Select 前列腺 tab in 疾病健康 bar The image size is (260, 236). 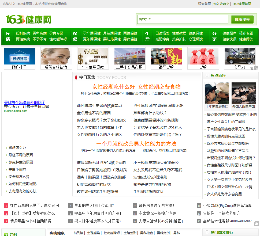click(79, 233)
